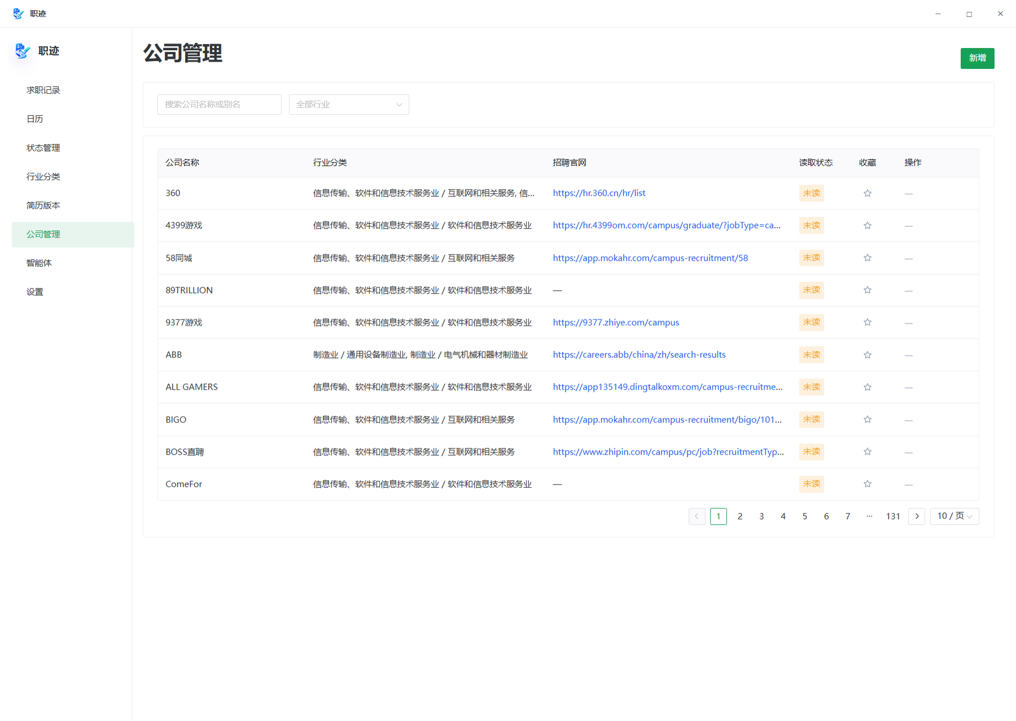Click the BIGO row star icon
Viewport: 1016px width, 721px height.
coord(868,419)
